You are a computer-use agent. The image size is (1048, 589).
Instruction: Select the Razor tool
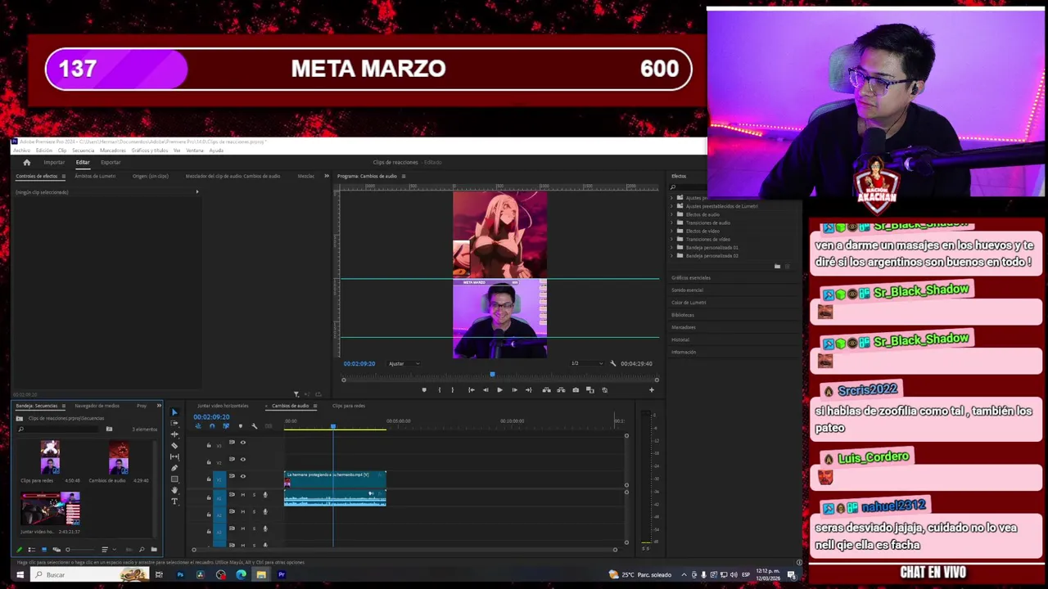[x=174, y=446]
